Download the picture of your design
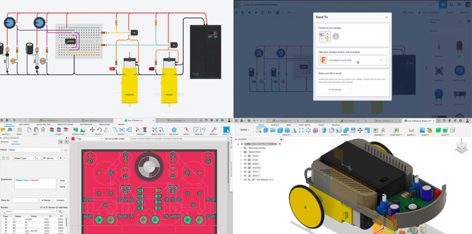The width and height of the screenshot is (472, 234). tap(336, 36)
